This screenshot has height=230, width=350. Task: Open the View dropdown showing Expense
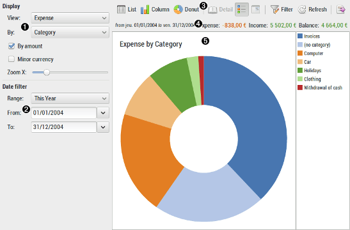70,18
